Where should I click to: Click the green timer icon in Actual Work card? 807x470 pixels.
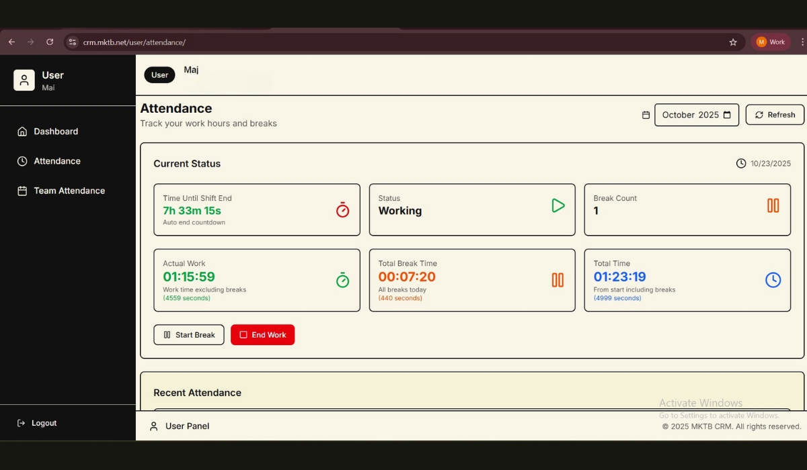(x=342, y=280)
